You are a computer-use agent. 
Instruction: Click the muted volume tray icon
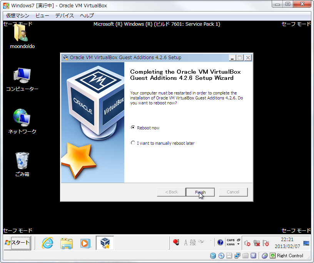247,243
